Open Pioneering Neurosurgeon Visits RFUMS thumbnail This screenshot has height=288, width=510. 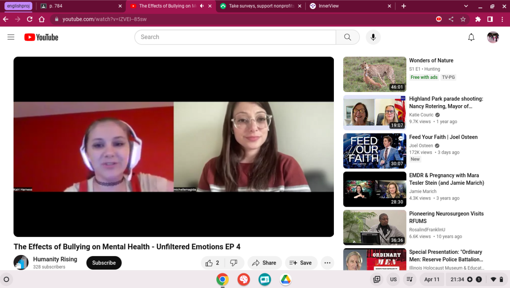(375, 227)
